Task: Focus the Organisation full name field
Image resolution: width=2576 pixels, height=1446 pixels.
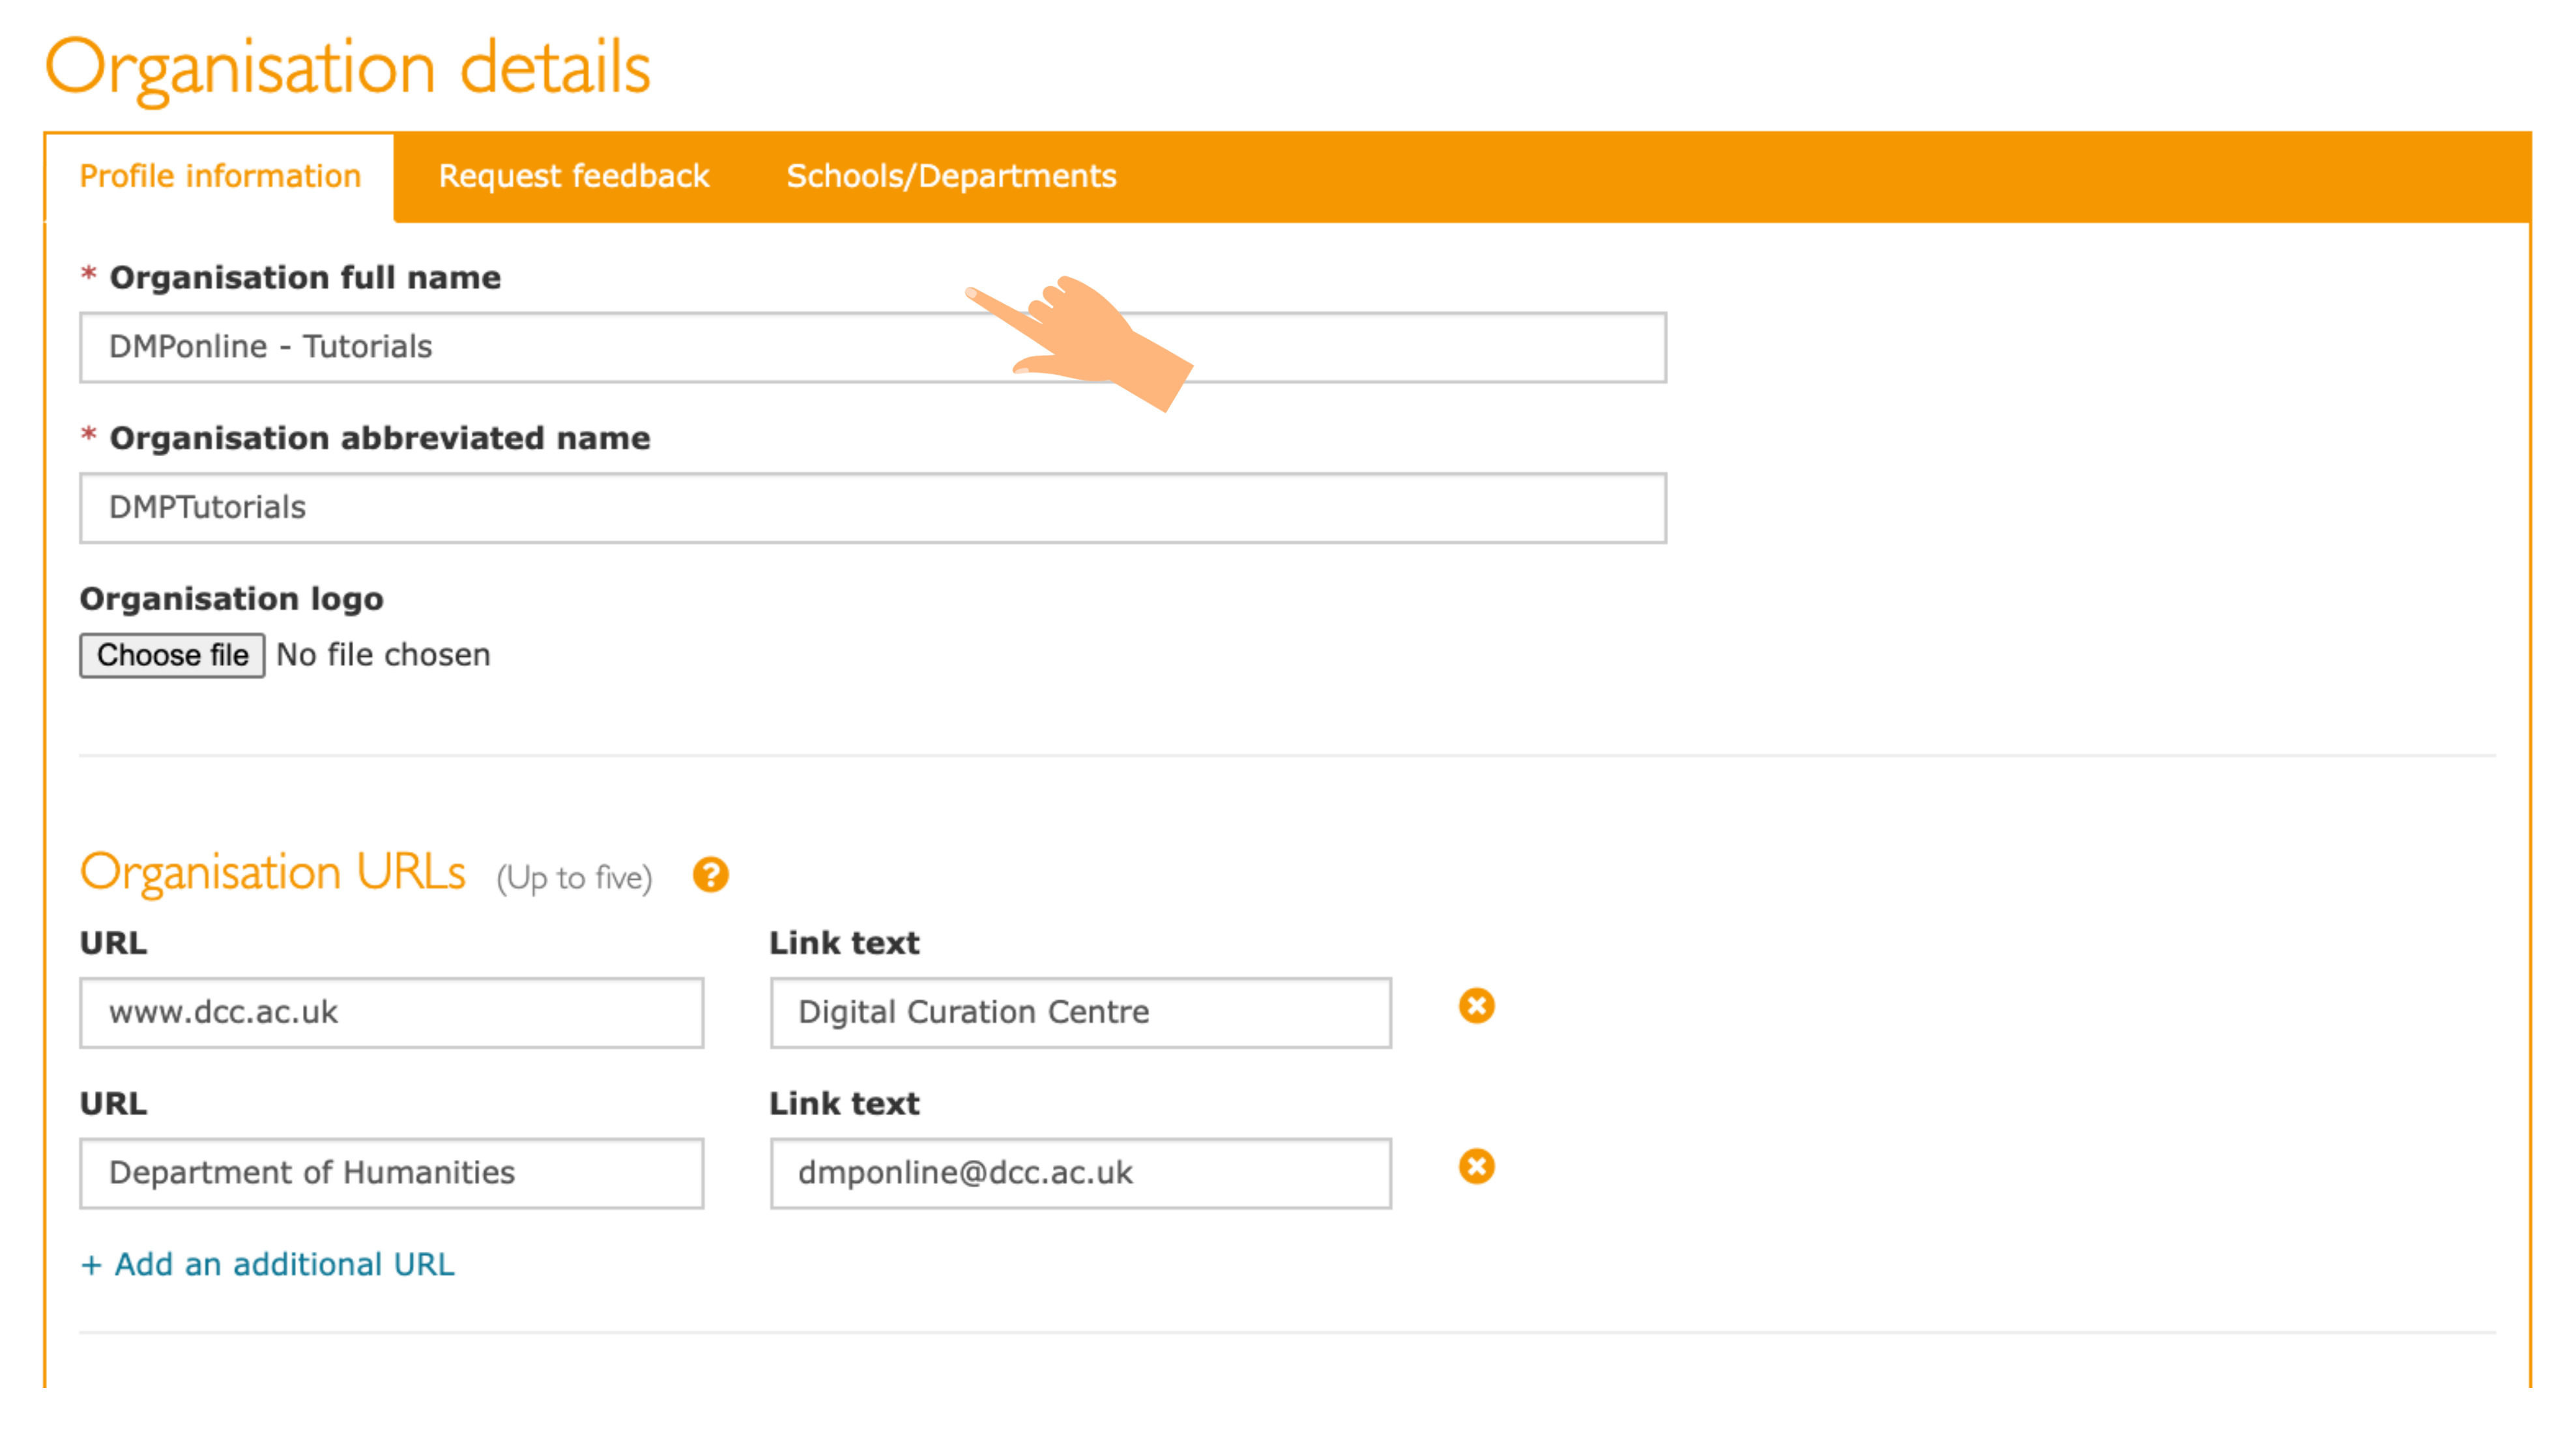Action: pyautogui.click(x=600, y=347)
